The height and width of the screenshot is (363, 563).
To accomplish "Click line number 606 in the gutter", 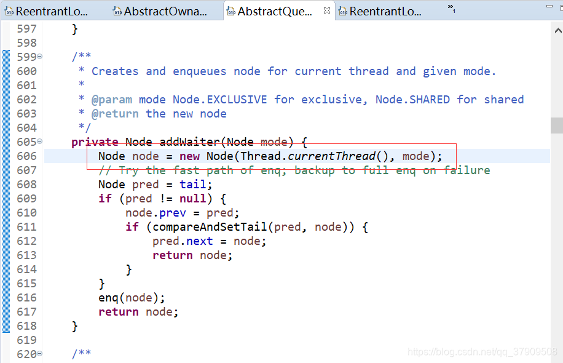I will pyautogui.click(x=26, y=156).
